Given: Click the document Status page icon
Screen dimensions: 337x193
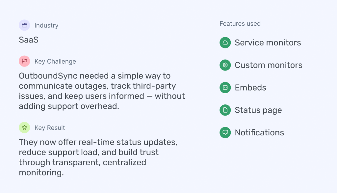Looking at the screenshot, I should [225, 110].
